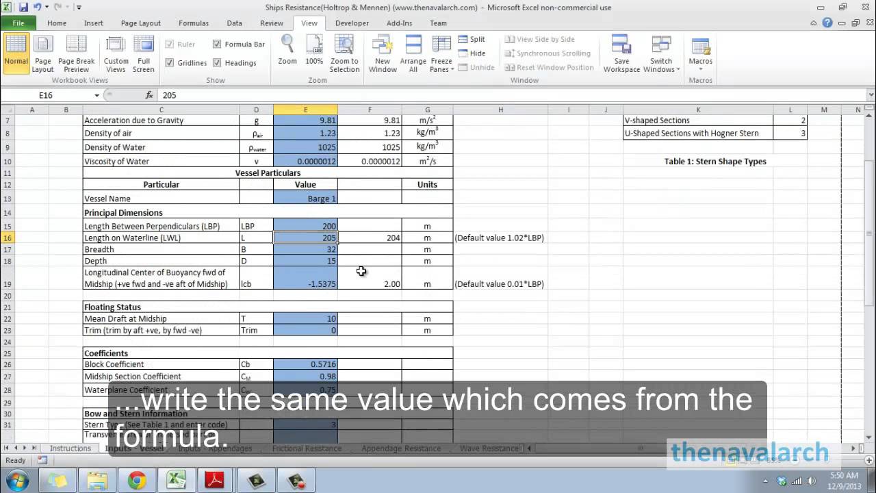The image size is (876, 493).
Task: Open Microsoft Excel Help
Action: click(x=828, y=23)
